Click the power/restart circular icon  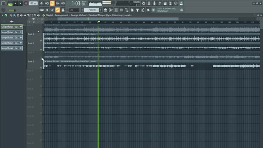[143, 3]
